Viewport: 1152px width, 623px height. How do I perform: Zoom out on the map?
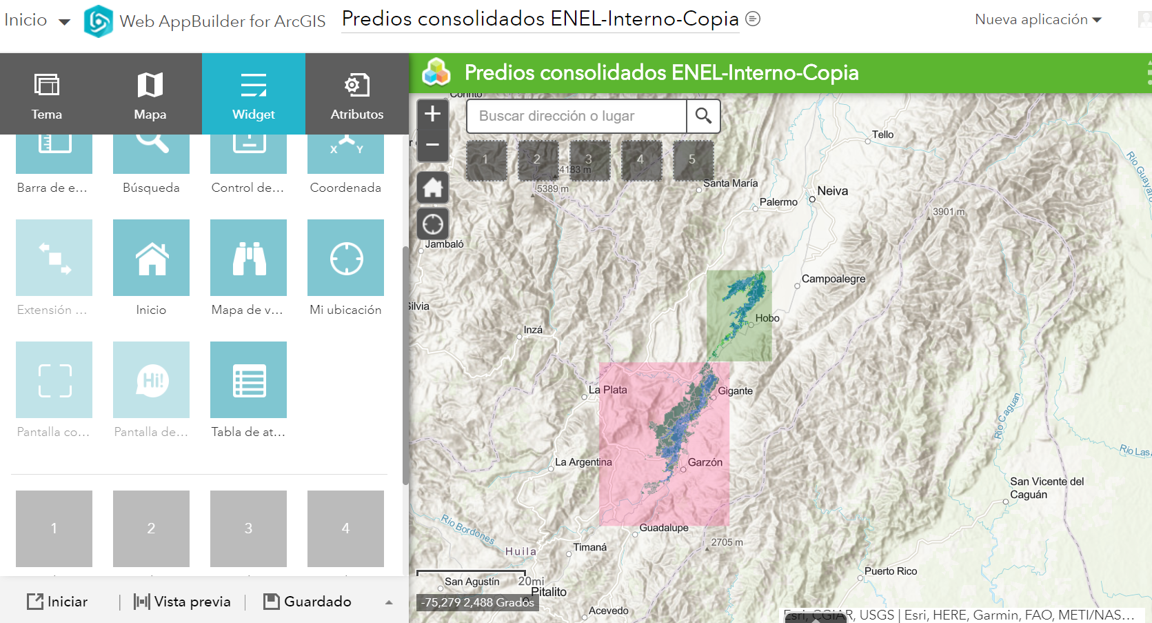432,145
